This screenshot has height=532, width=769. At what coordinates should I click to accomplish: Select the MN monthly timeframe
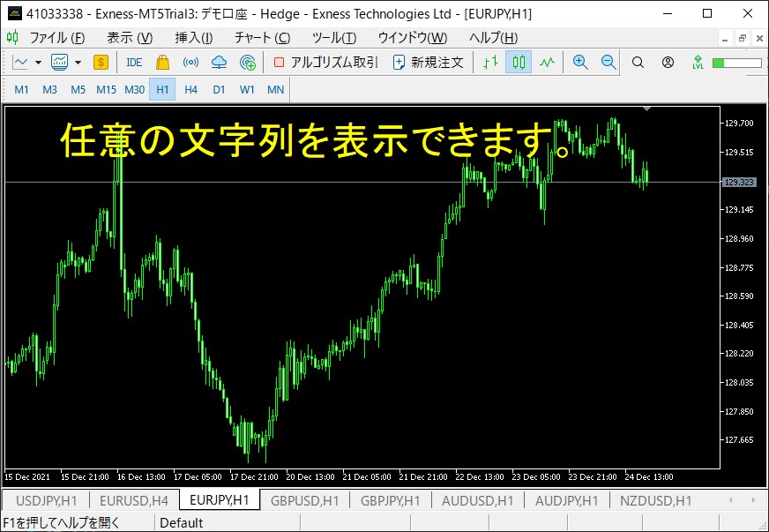pos(276,90)
